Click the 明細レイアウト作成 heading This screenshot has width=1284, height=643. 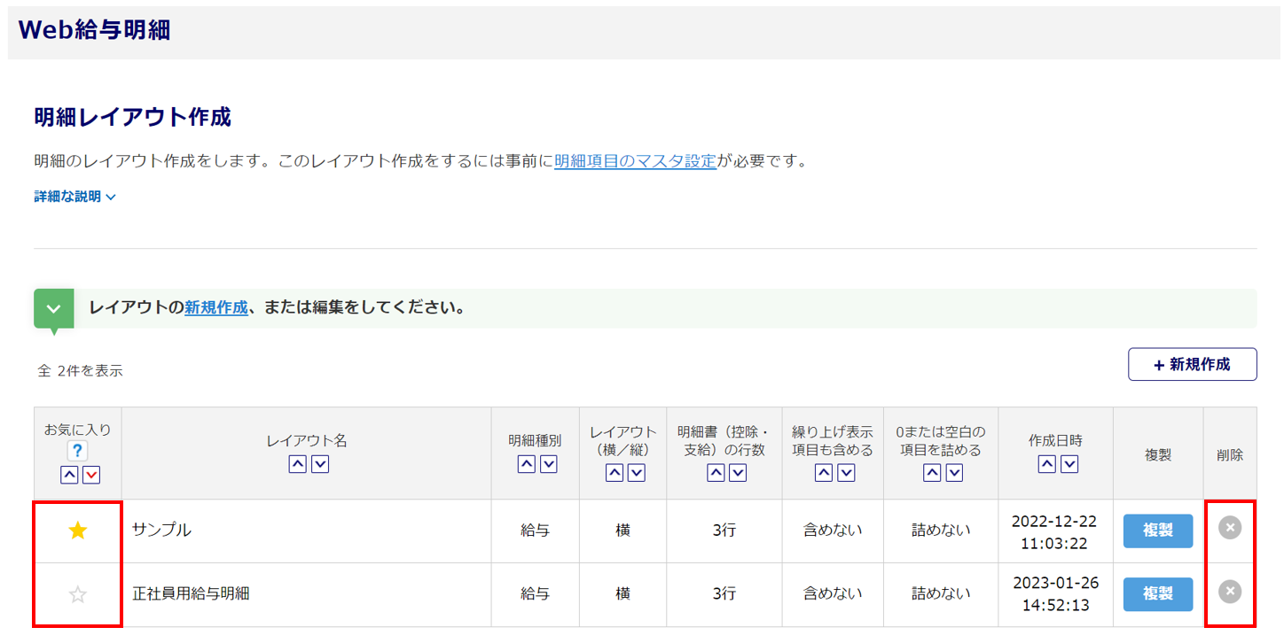coord(132,116)
